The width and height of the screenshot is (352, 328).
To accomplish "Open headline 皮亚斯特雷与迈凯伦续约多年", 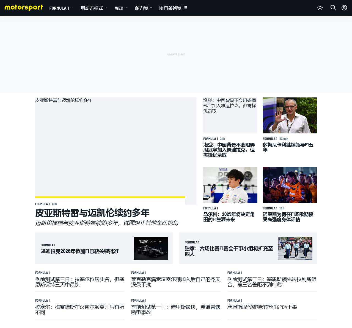I will (x=92, y=213).
